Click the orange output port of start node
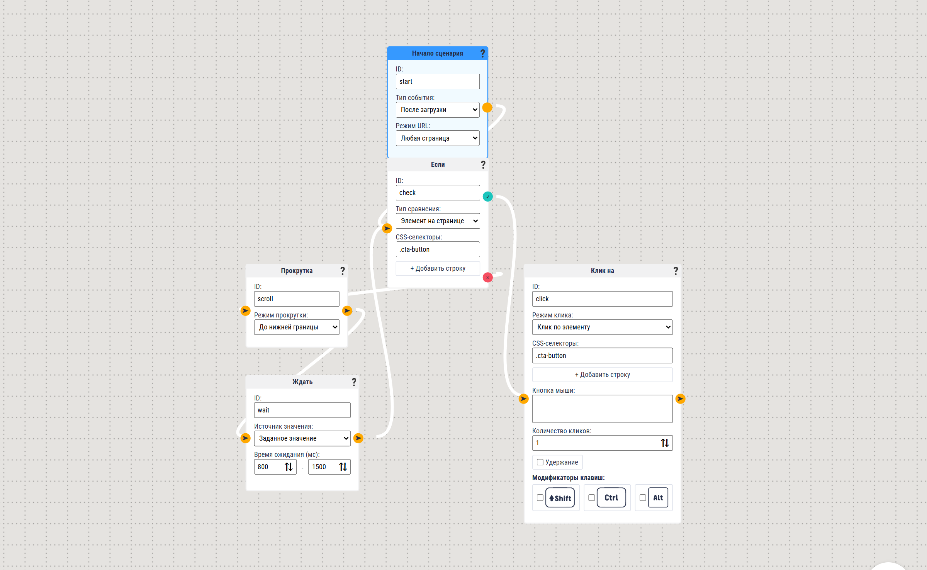Screen dimensions: 927x570 click(x=487, y=108)
